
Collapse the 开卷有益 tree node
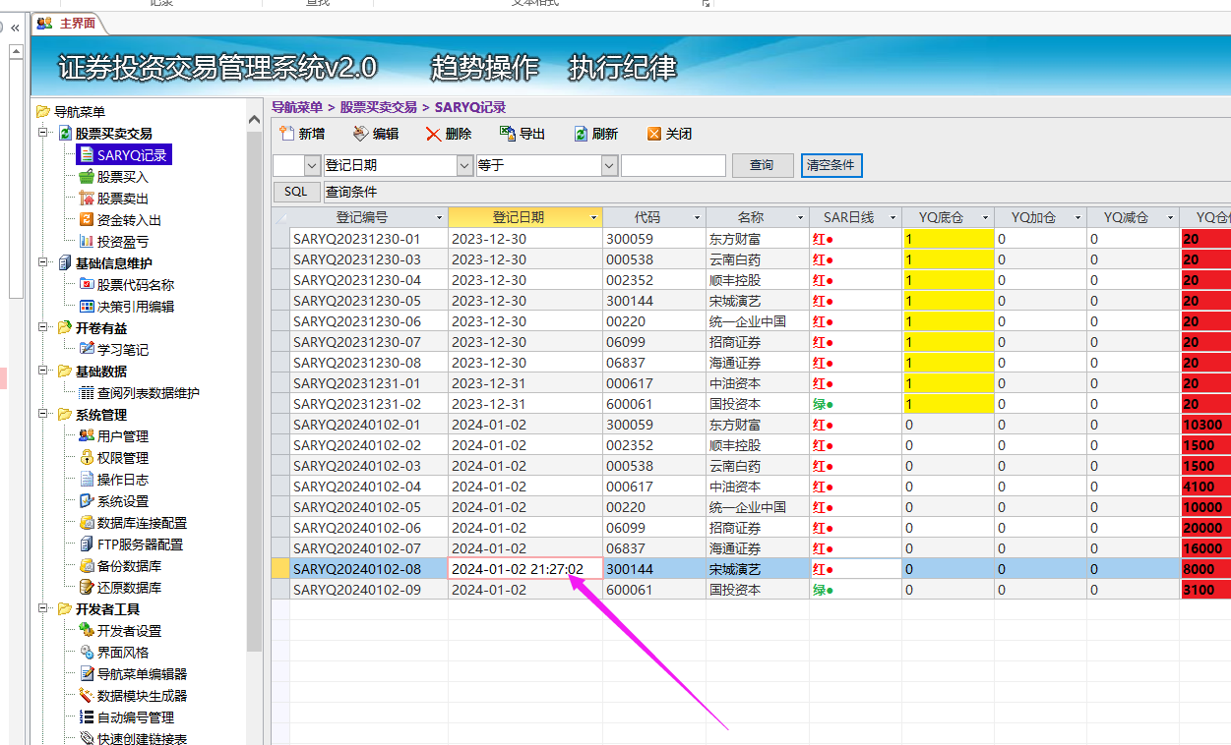pos(42,327)
